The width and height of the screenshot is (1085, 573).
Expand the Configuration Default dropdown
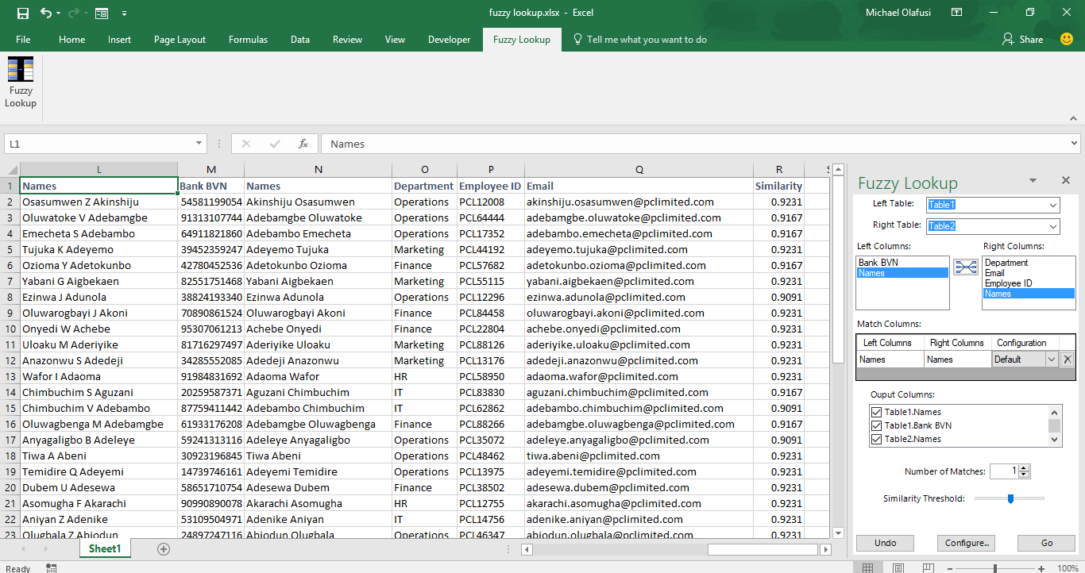pos(1052,360)
